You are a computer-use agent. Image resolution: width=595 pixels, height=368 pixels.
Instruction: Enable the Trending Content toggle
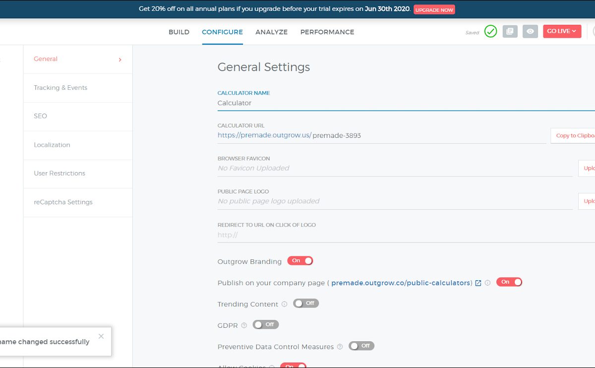pyautogui.click(x=305, y=303)
